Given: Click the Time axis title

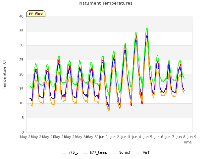Looking at the screenshot, I should tap(187, 142).
